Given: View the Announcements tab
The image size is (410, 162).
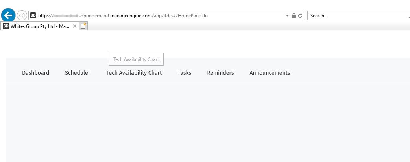Looking at the screenshot, I should tap(270, 73).
